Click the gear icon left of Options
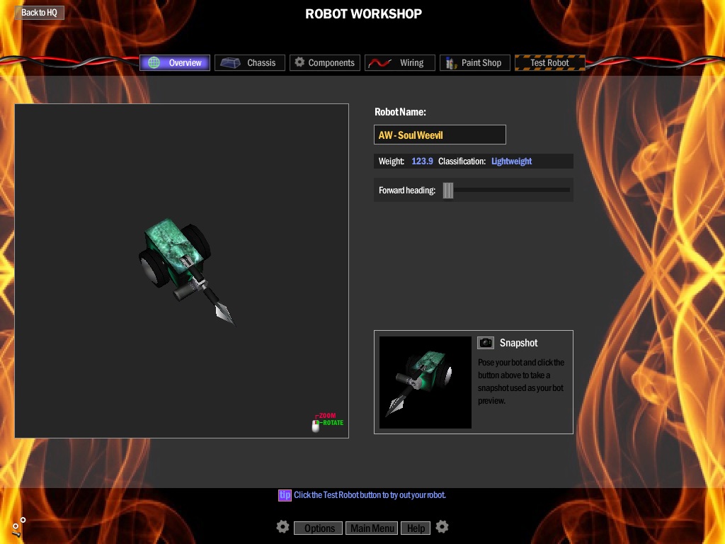The height and width of the screenshot is (544, 725). point(282,527)
